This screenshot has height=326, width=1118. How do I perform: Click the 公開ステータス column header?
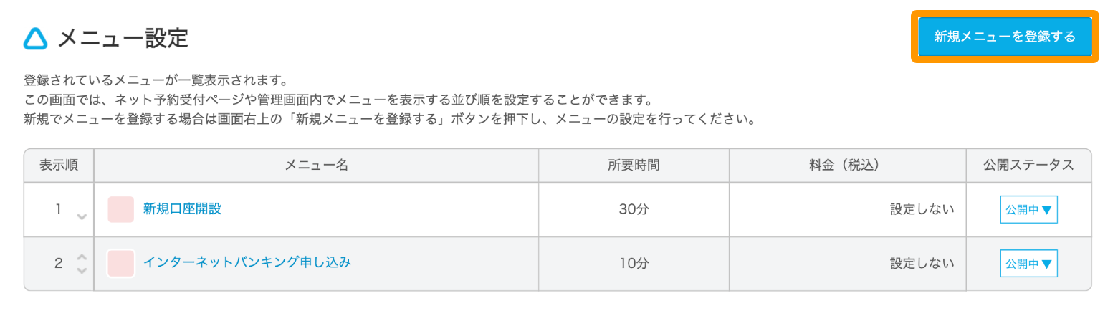click(1028, 166)
